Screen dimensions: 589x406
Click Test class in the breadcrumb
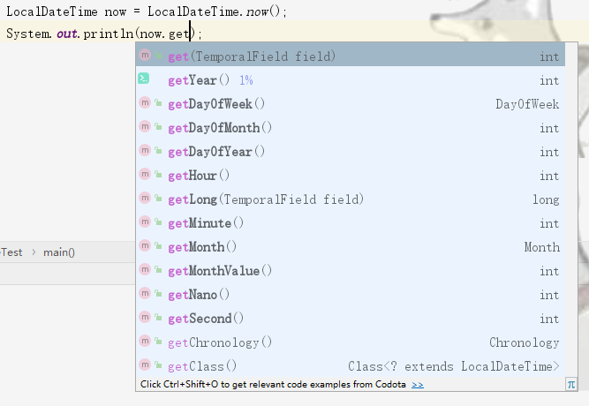coord(11,252)
